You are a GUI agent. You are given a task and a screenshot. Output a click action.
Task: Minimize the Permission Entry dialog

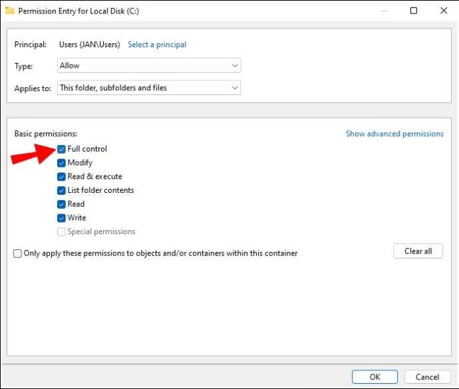pos(384,11)
